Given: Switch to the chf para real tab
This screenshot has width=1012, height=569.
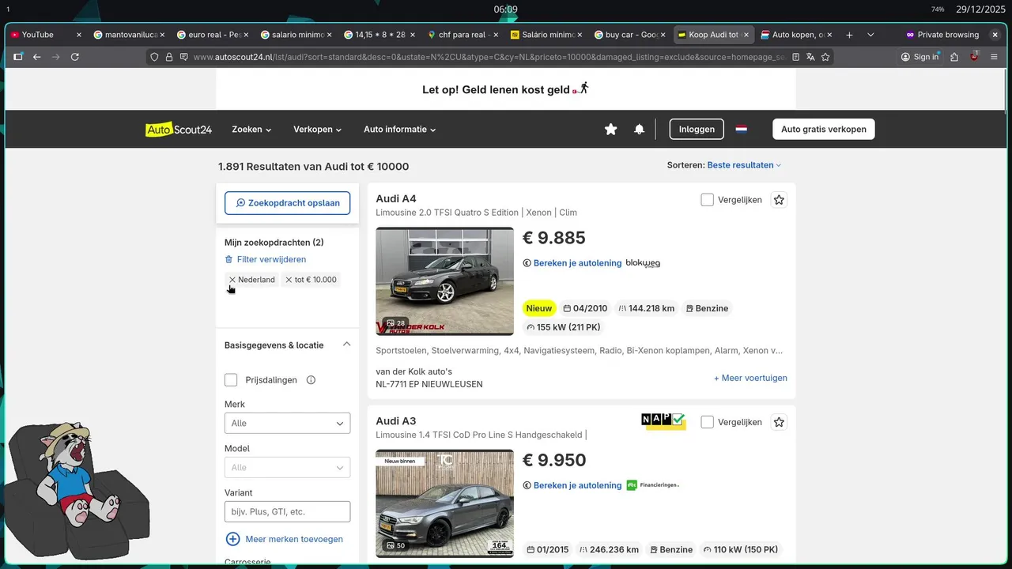Looking at the screenshot, I should [463, 35].
